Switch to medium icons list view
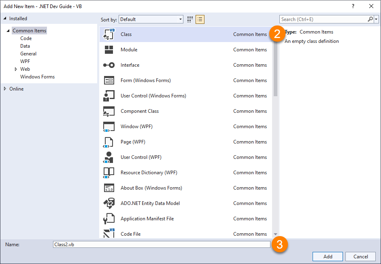The image size is (381, 264). 200,19
